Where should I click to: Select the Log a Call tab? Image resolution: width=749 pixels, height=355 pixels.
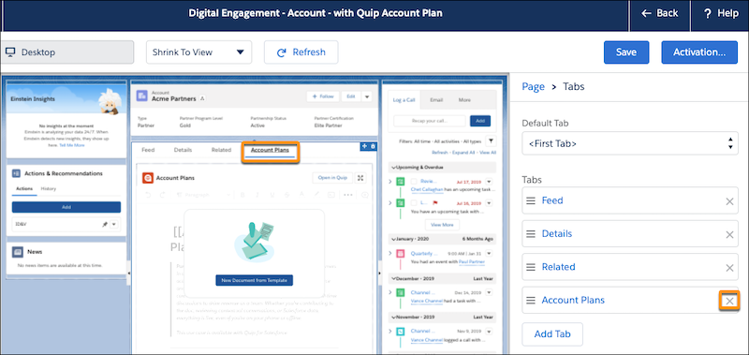coord(404,100)
